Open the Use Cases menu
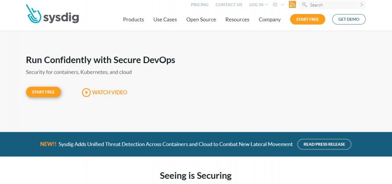The width and height of the screenshot is (392, 184). [165, 19]
